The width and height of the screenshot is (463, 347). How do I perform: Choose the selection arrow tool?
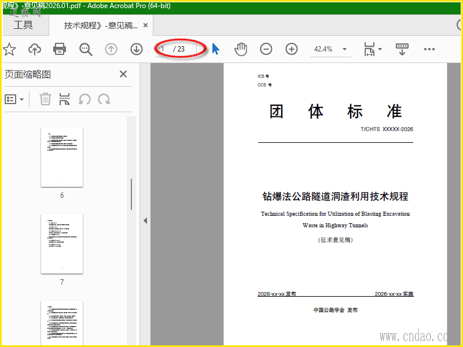(216, 49)
